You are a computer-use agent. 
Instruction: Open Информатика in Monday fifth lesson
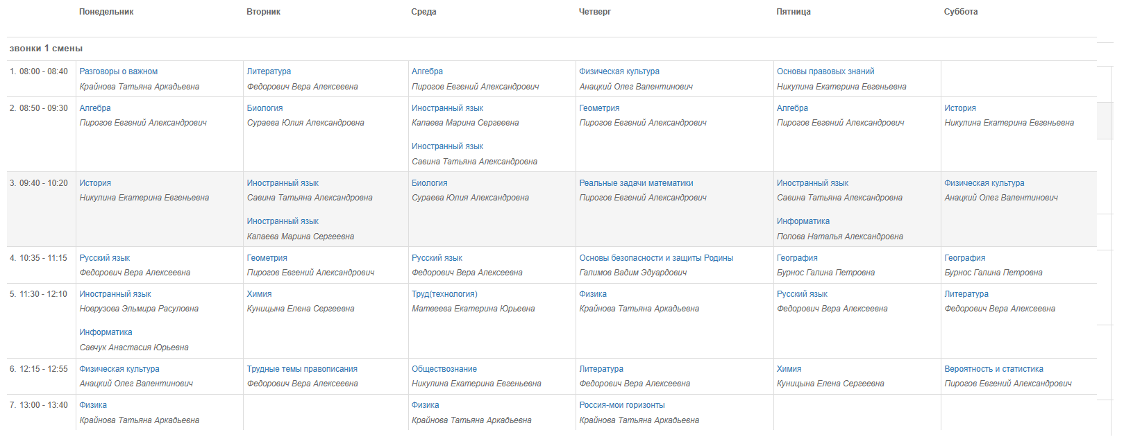click(x=106, y=332)
